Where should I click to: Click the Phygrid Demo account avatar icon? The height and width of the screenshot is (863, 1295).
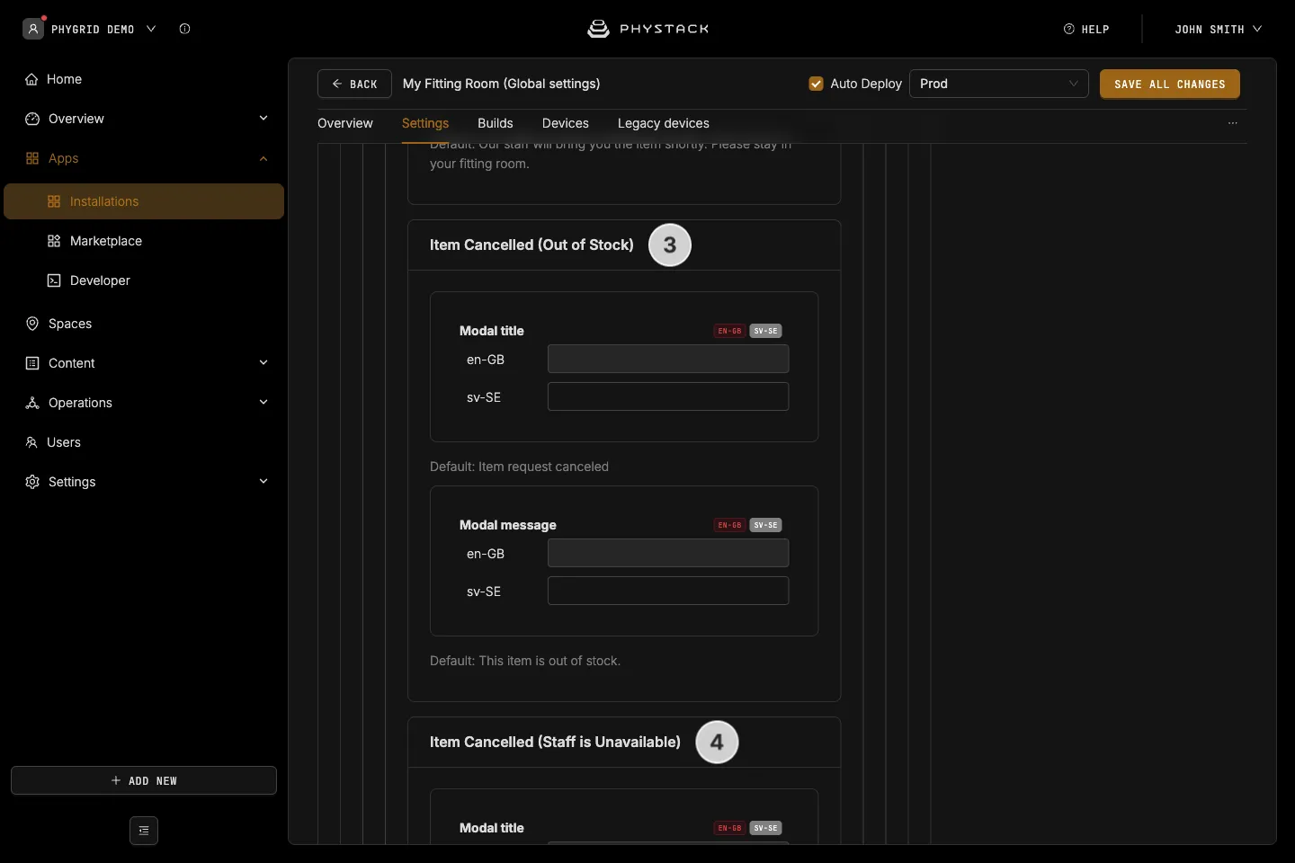pyautogui.click(x=33, y=29)
